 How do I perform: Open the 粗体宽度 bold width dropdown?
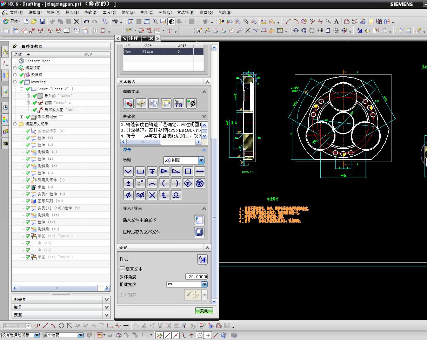pyautogui.click(x=204, y=285)
